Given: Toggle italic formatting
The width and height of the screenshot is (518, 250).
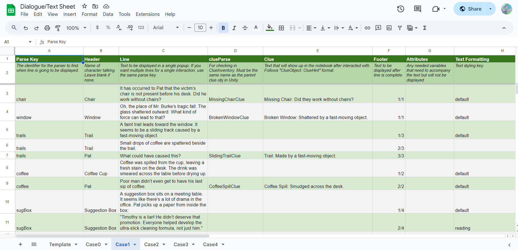Looking at the screenshot, I should click(x=234, y=28).
